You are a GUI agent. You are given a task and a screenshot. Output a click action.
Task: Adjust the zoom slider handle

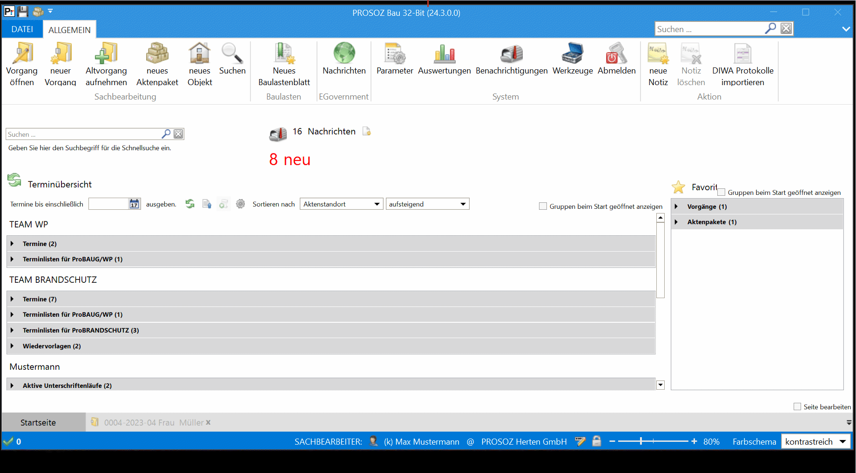[x=641, y=441]
